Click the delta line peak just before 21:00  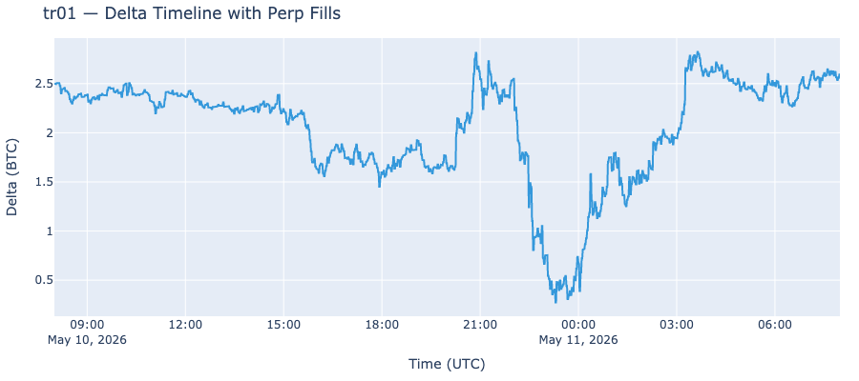click(475, 53)
